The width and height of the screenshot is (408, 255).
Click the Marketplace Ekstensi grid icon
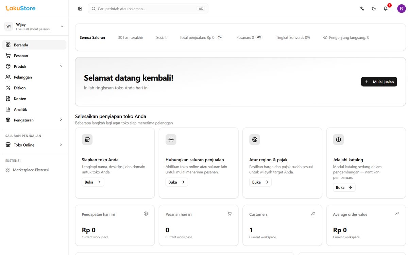pos(7,170)
